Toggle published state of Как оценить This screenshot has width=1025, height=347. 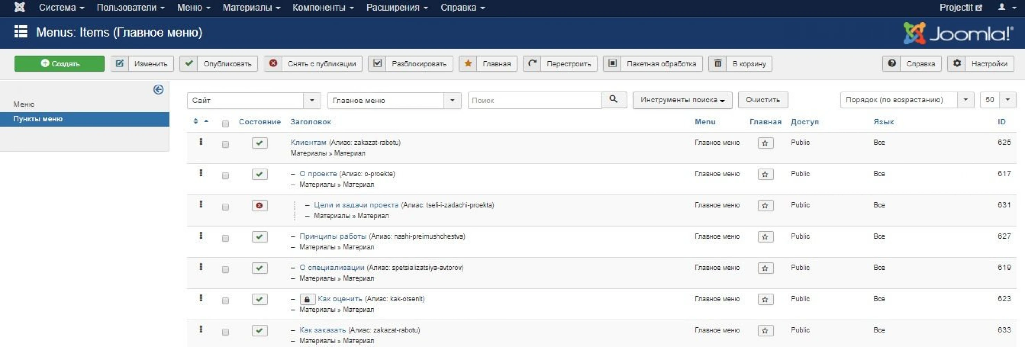tap(259, 299)
